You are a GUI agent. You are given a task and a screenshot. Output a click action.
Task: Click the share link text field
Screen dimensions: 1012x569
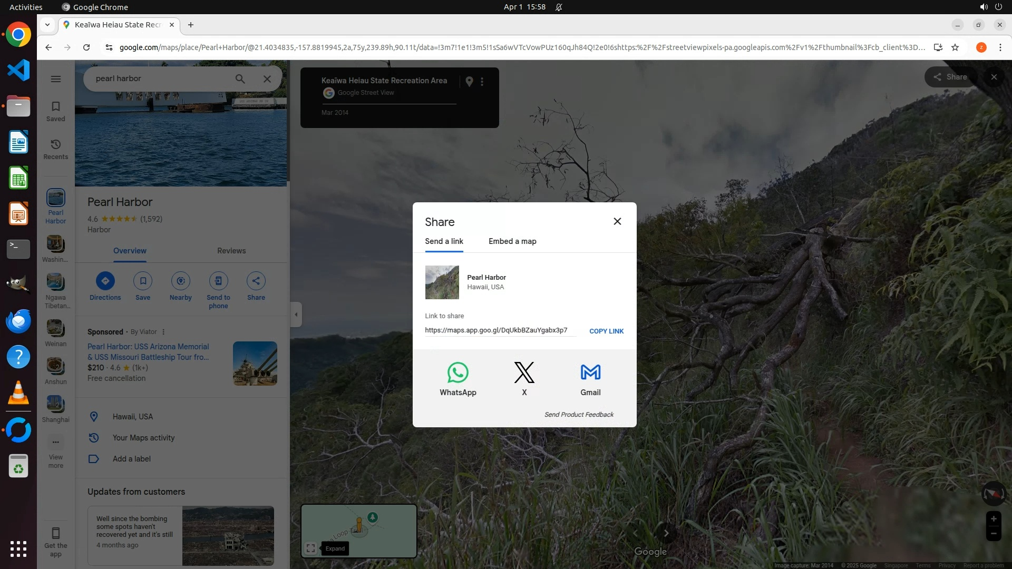pyautogui.click(x=498, y=330)
